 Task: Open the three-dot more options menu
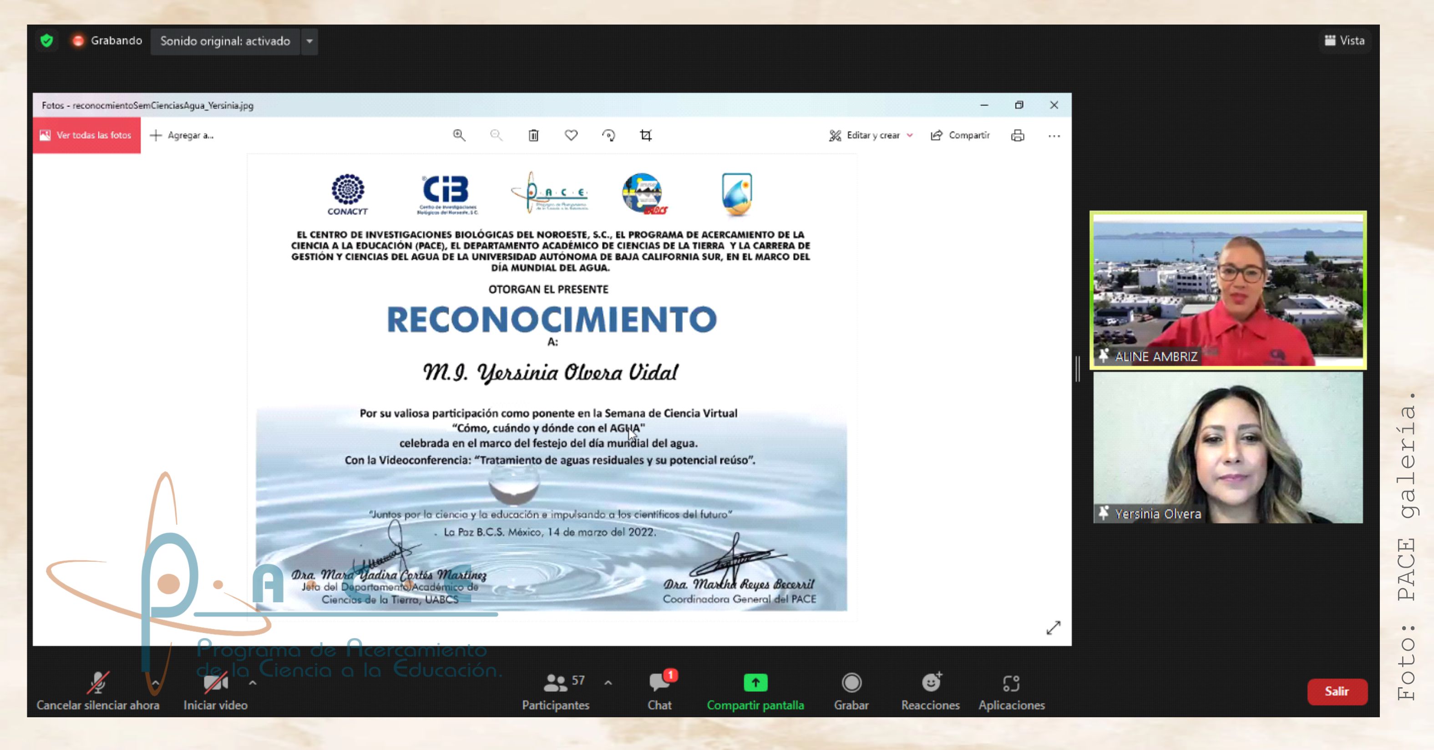(1054, 135)
